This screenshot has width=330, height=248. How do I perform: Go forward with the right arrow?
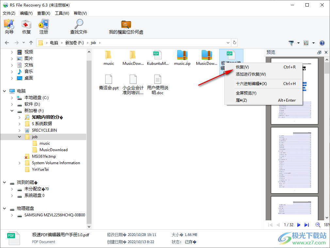coord(17,43)
